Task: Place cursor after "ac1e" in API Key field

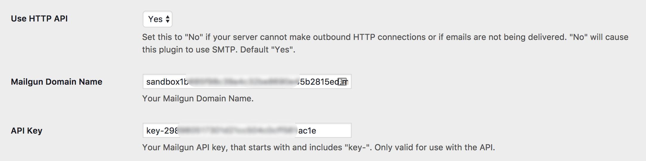Action: click(317, 131)
